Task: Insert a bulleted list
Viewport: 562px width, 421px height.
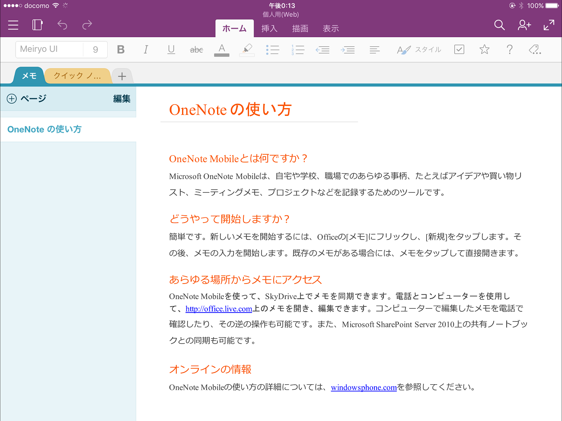Action: (272, 50)
